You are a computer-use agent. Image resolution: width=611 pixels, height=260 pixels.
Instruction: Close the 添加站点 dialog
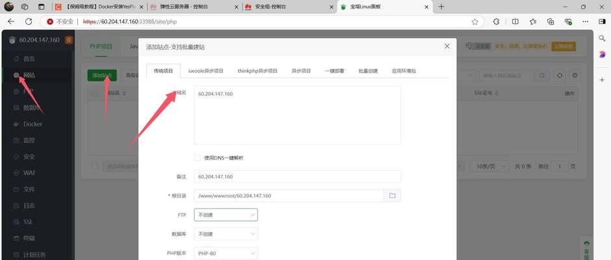[x=447, y=46]
